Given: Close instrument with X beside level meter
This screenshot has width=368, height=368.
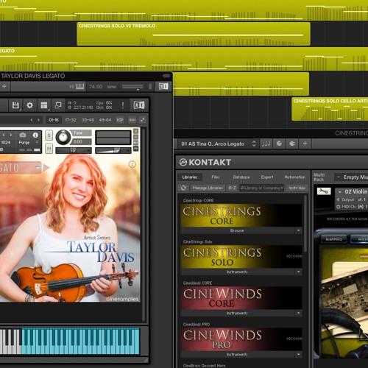Looking at the screenshot, I should (135, 131).
